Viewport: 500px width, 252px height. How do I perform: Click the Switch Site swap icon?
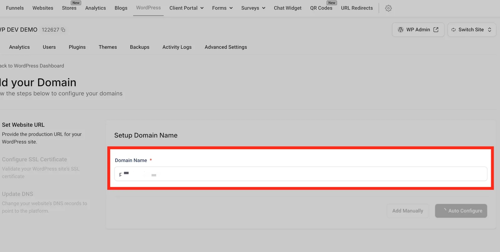(x=453, y=30)
